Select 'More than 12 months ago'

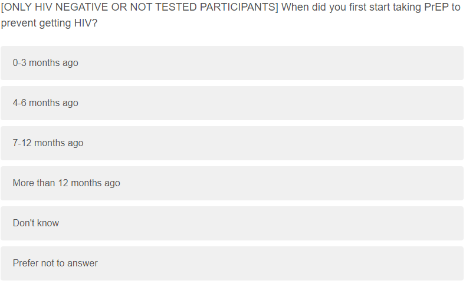tap(232, 183)
